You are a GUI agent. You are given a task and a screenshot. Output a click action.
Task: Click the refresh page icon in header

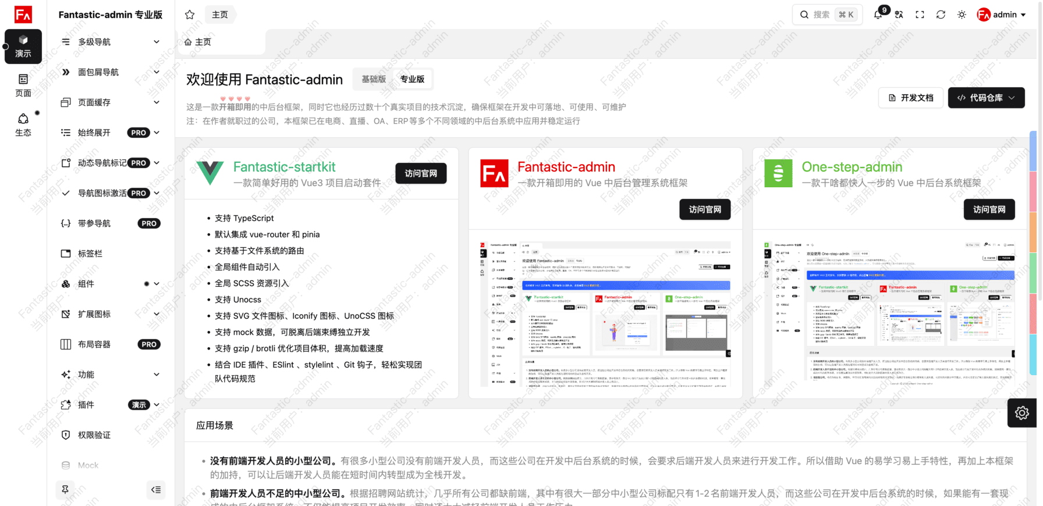[x=941, y=15]
